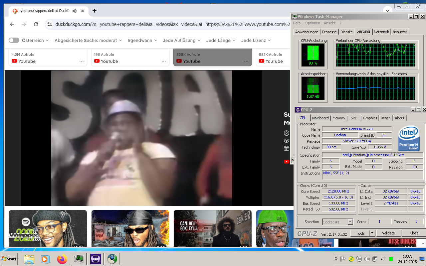The image size is (426, 266).
Task: Open a new browser tab
Action: pos(95,11)
